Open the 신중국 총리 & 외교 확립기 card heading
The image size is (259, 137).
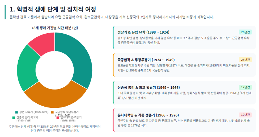coord(148,87)
